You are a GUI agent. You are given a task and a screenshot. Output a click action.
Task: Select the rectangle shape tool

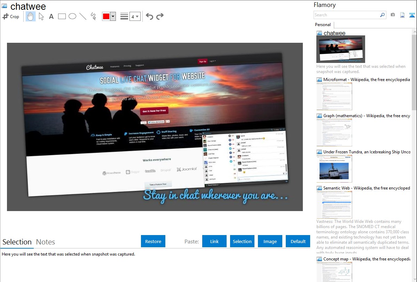pyautogui.click(x=62, y=16)
